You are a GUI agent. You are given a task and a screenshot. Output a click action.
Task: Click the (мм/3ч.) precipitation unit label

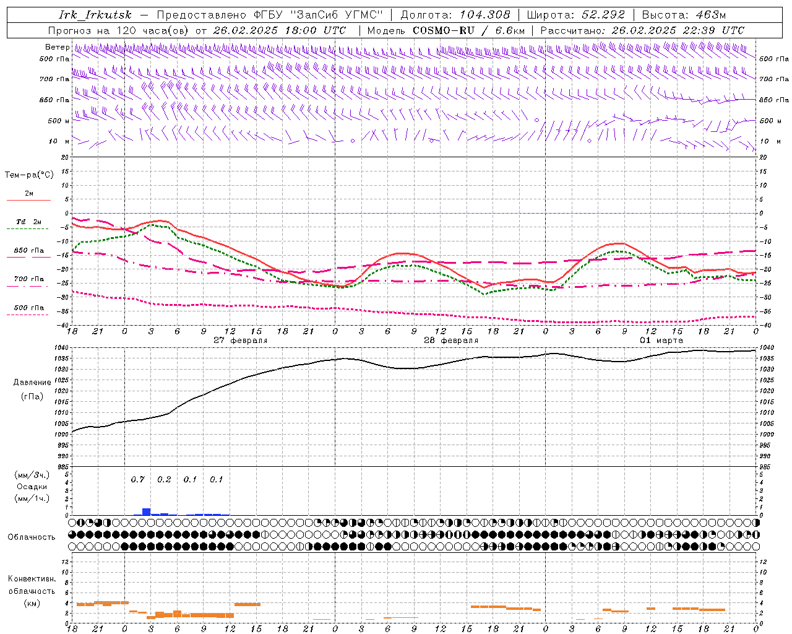[x=32, y=475]
